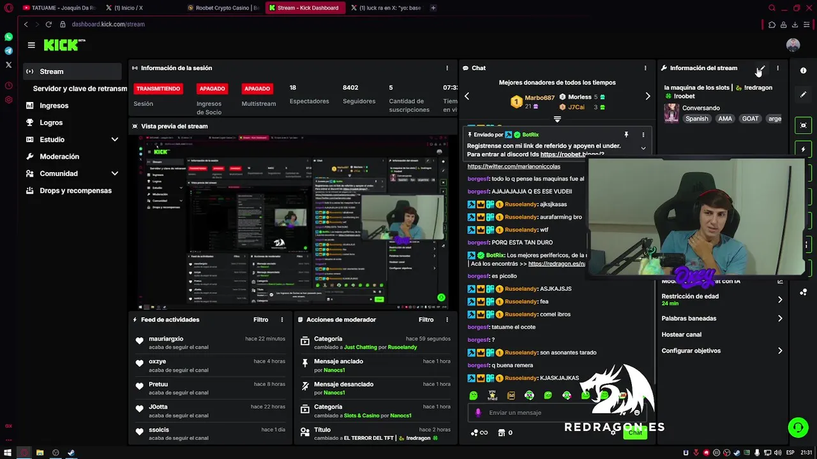The image size is (817, 459).
Task: Select Stream in the left sidebar
Action: tap(72, 71)
